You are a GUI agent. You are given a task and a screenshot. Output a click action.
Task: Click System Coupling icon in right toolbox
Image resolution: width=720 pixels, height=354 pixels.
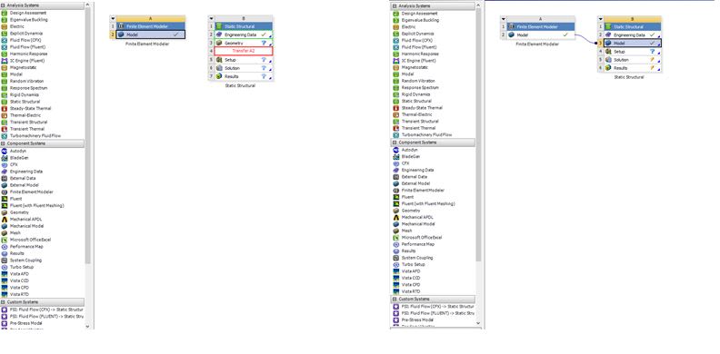(x=396, y=258)
